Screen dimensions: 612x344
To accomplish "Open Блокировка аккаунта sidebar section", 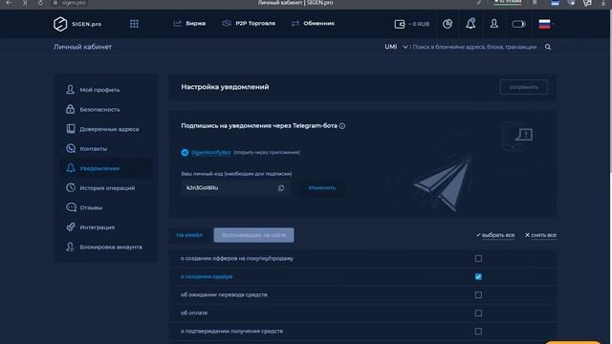I will pos(105,247).
